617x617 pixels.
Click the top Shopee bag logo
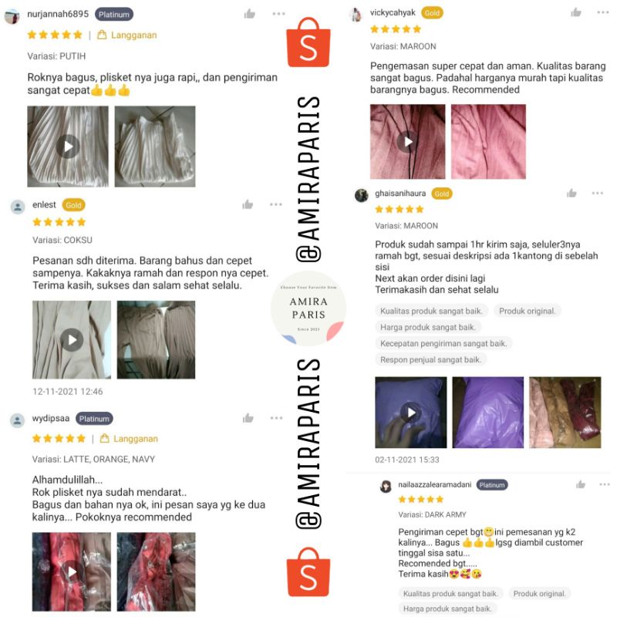pyautogui.click(x=308, y=42)
